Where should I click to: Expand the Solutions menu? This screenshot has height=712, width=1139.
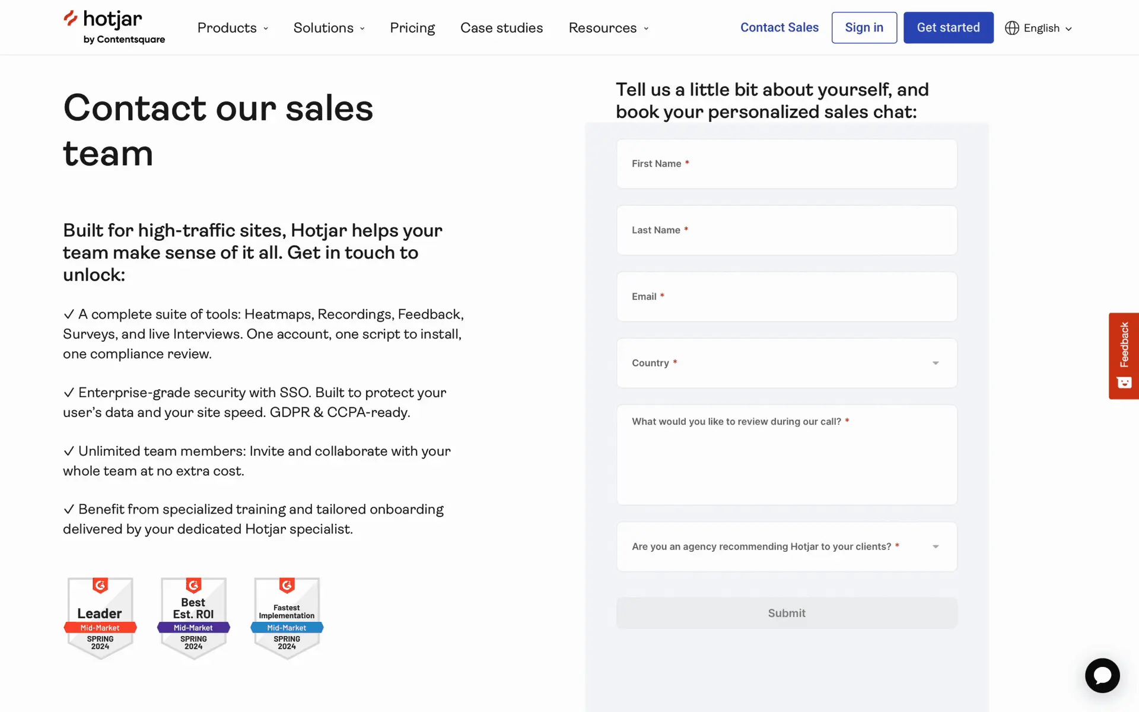tap(329, 28)
